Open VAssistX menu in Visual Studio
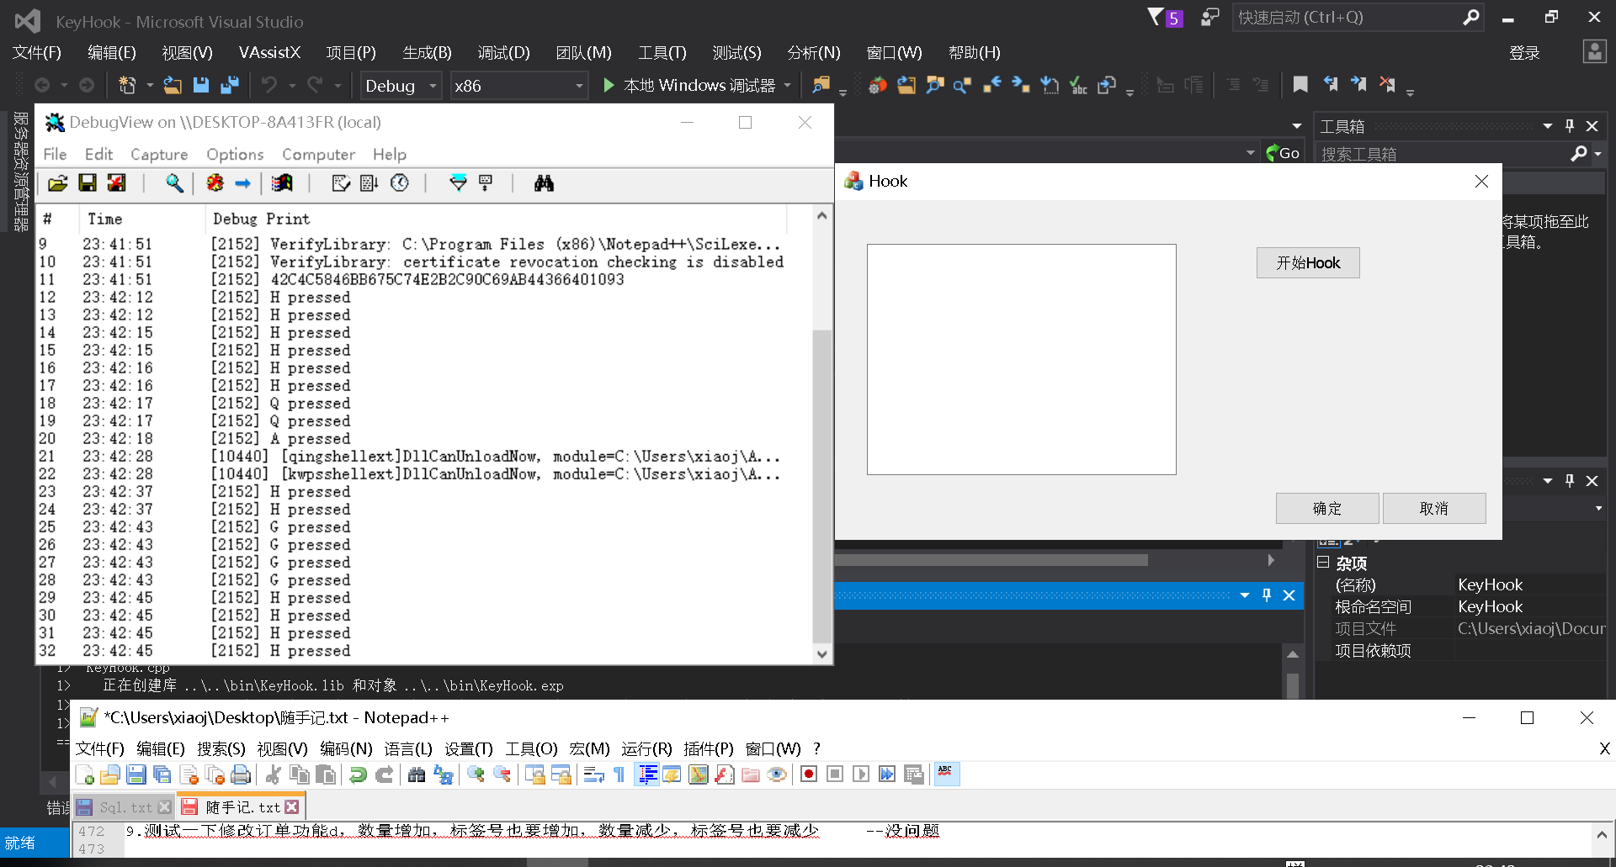This screenshot has width=1616, height=867. pos(269,52)
